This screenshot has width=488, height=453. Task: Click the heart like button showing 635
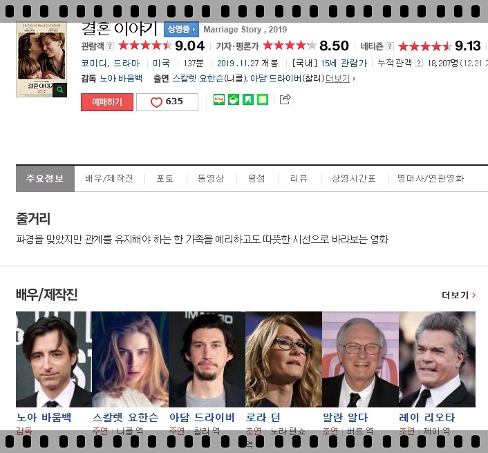coord(167,102)
